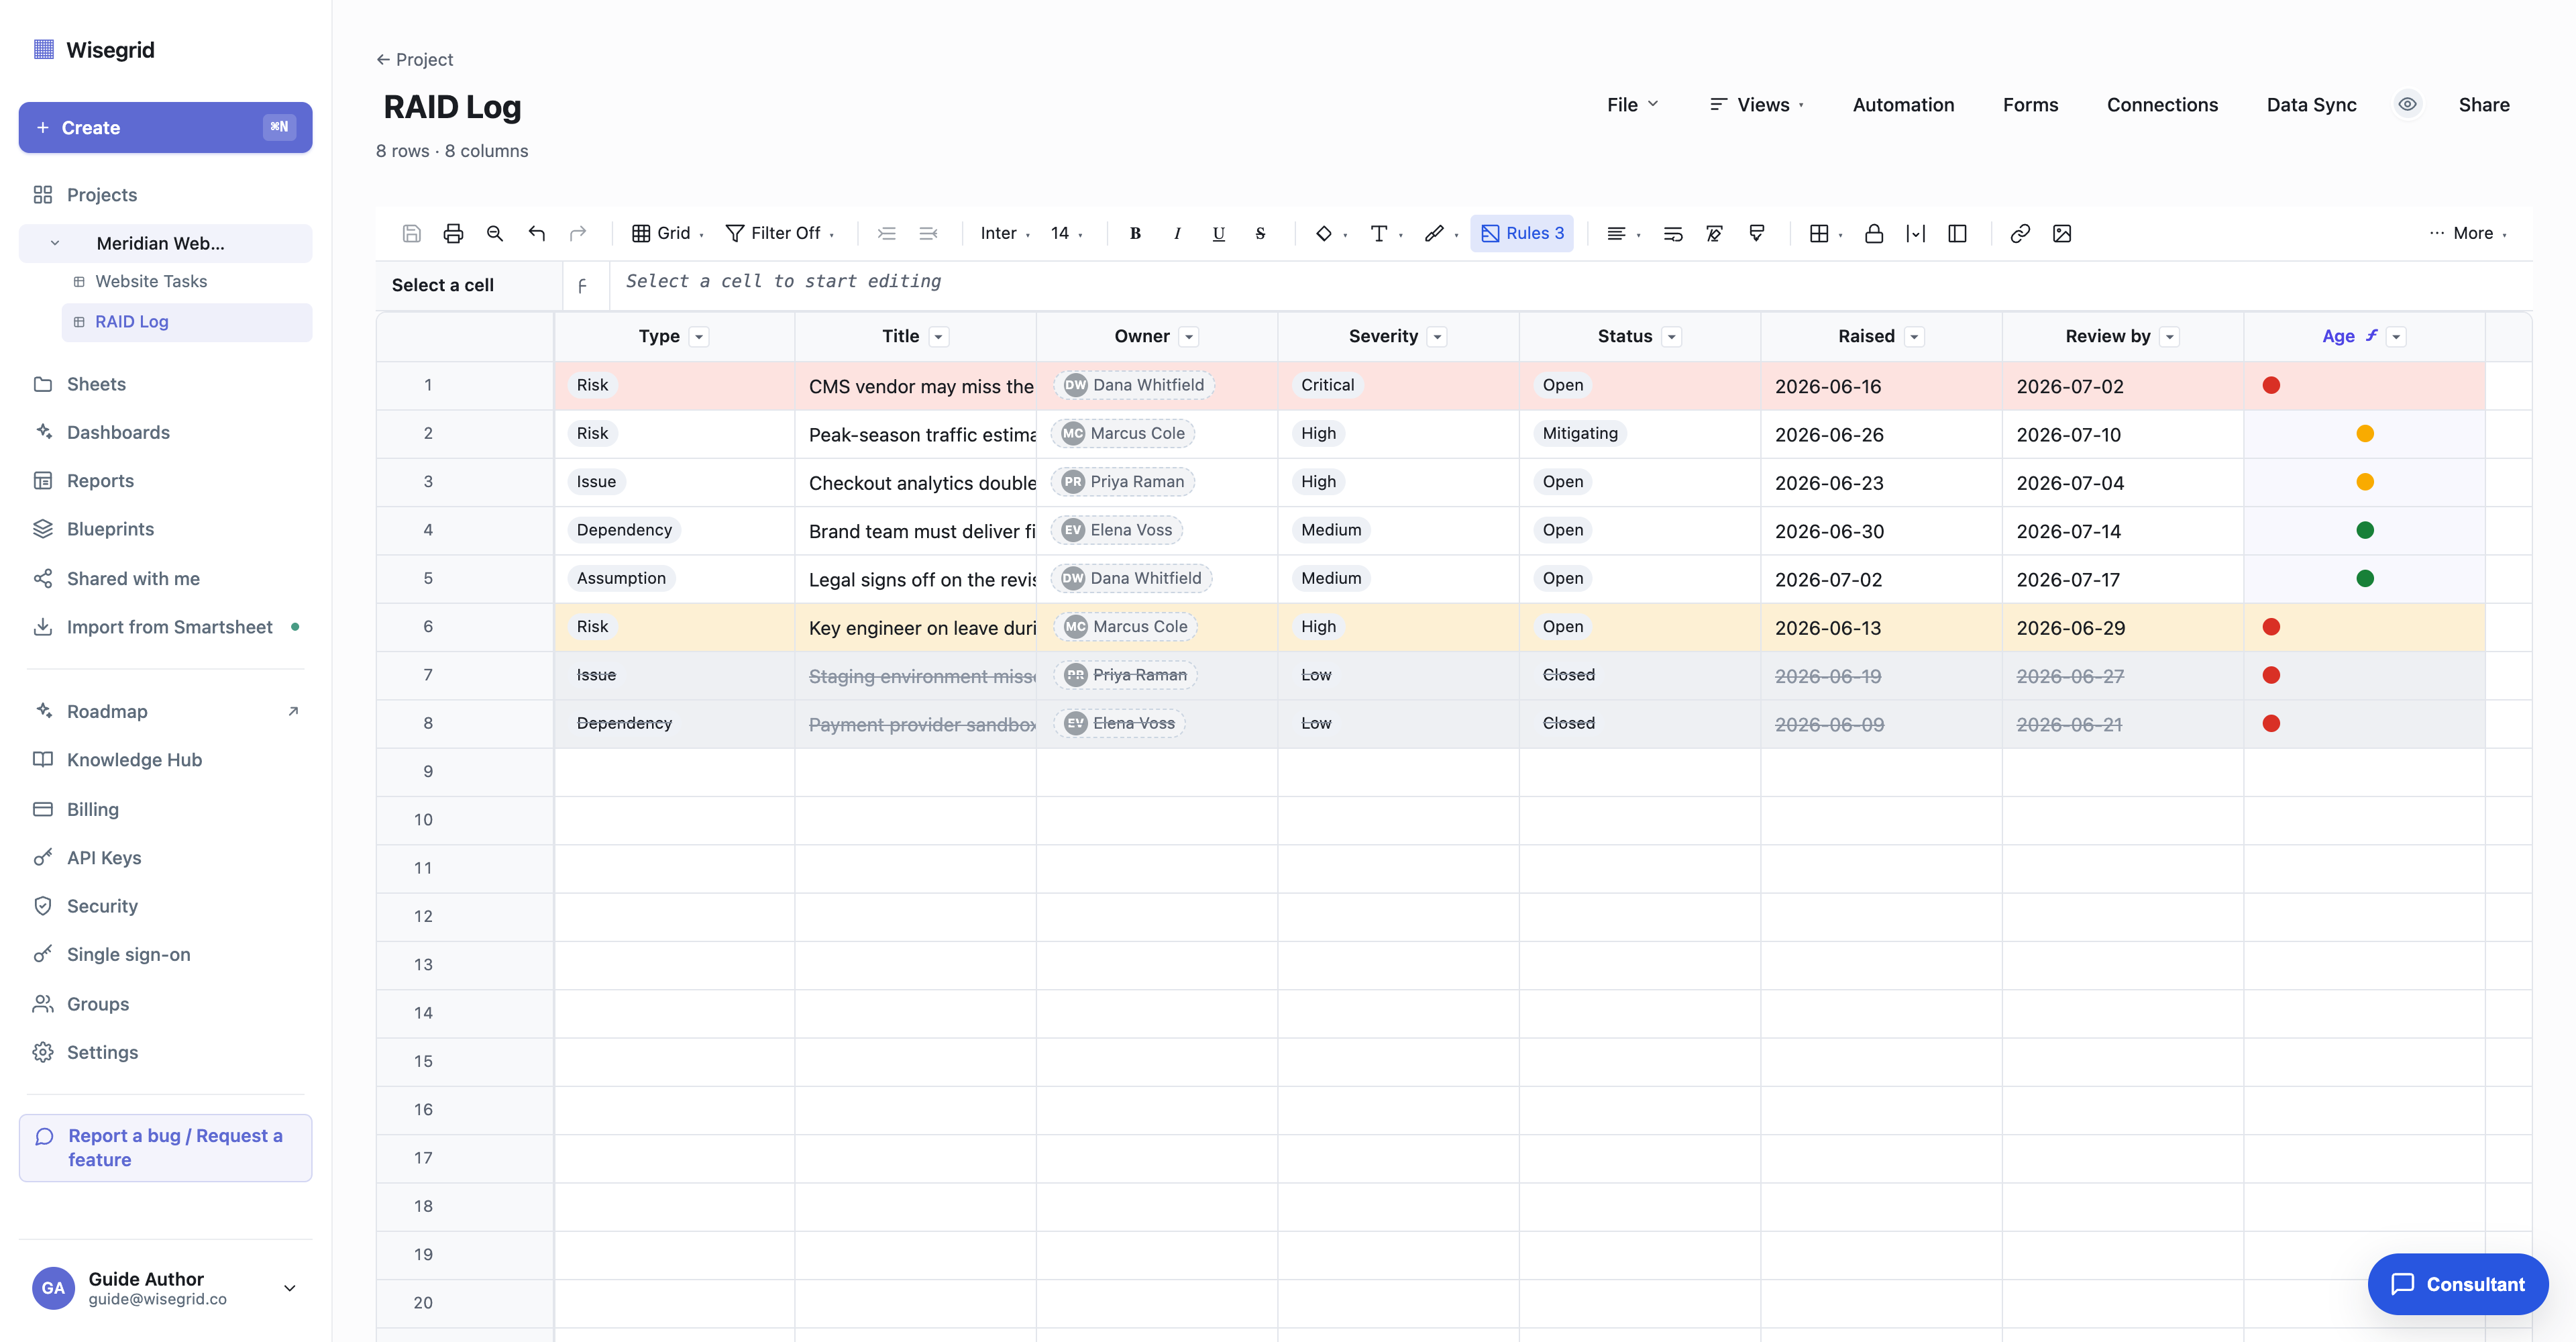Open Dashboards in the sidebar
2576x1342 pixels.
(x=118, y=432)
